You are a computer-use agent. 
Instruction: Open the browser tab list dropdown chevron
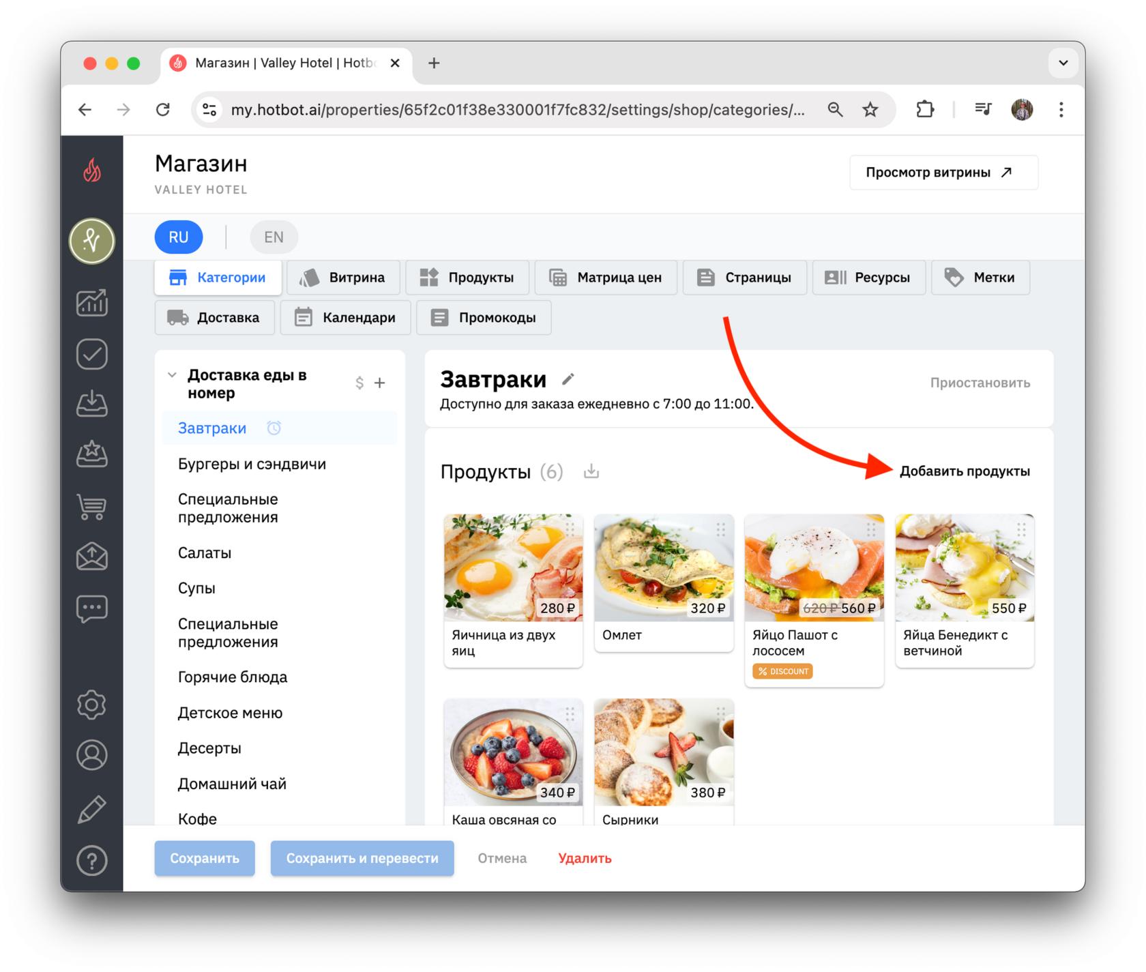(x=1063, y=63)
